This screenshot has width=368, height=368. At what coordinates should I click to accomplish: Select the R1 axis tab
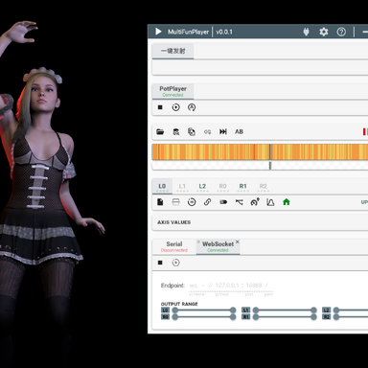pos(242,187)
